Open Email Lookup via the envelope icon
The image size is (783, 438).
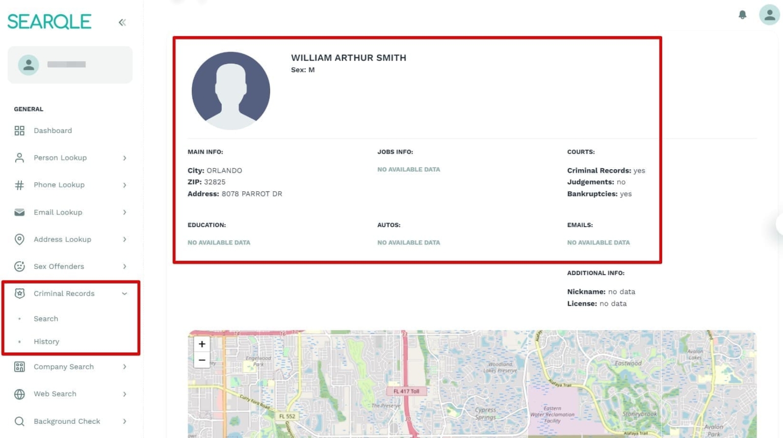pos(19,212)
